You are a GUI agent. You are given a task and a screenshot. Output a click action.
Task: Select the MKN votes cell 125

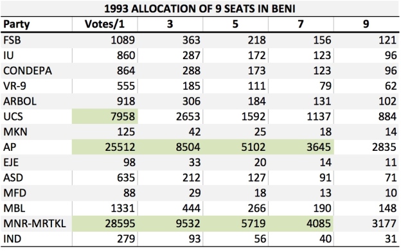pyautogui.click(x=105, y=132)
